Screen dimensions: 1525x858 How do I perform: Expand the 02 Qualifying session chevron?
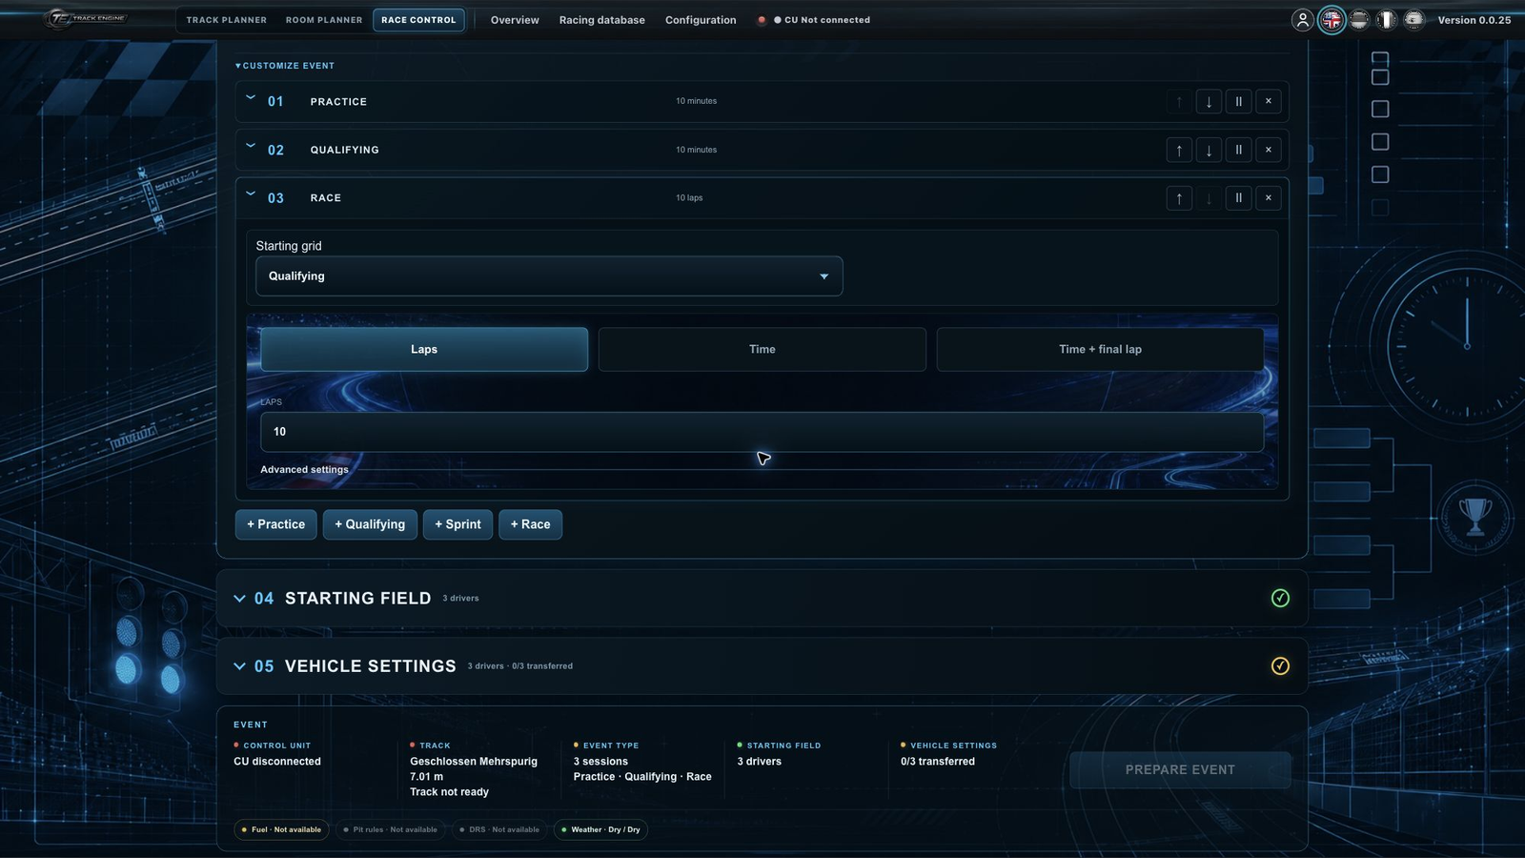pyautogui.click(x=251, y=146)
